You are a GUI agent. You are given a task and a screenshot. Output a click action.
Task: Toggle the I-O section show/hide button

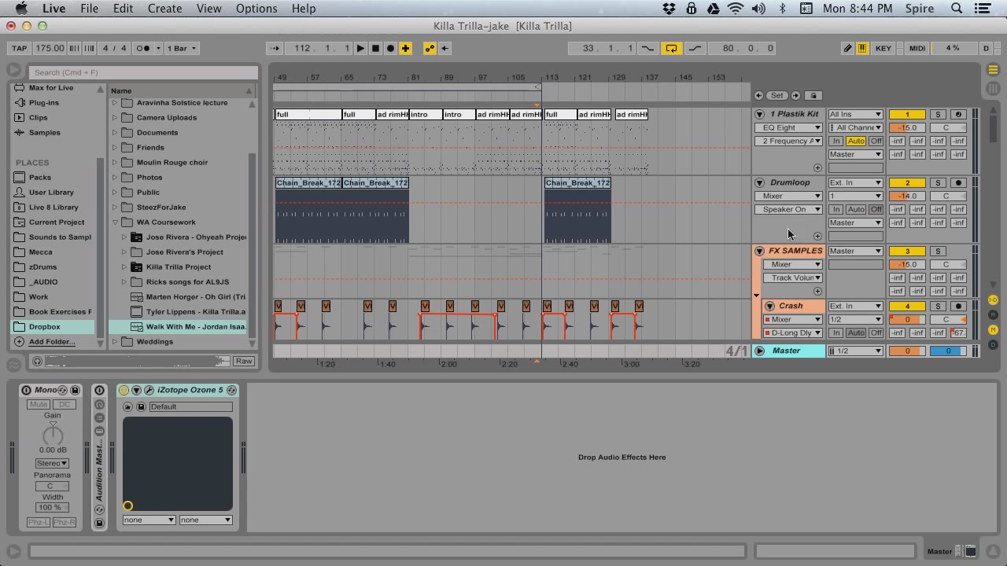point(993,300)
